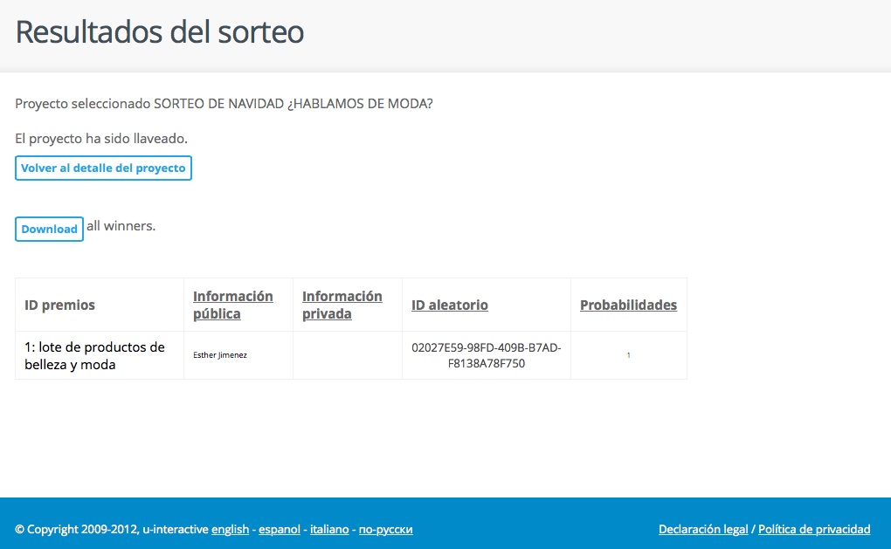The width and height of the screenshot is (891, 549).
Task: Select the 'lote de productos de belleza' prize cell
Action: click(x=94, y=355)
